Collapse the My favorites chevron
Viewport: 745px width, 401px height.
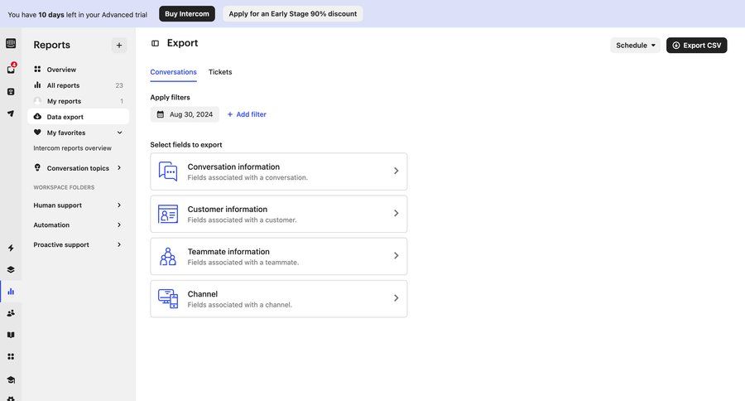point(120,133)
